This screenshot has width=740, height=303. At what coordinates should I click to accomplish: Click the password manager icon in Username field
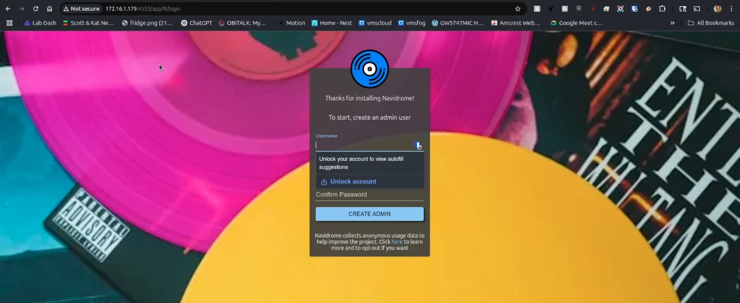coord(419,145)
